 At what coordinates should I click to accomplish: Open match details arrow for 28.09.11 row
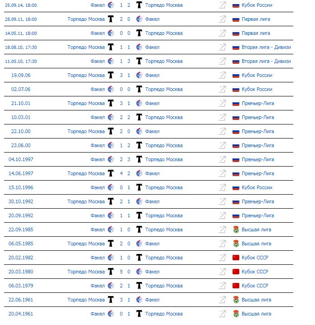pyautogui.click(x=222, y=19)
